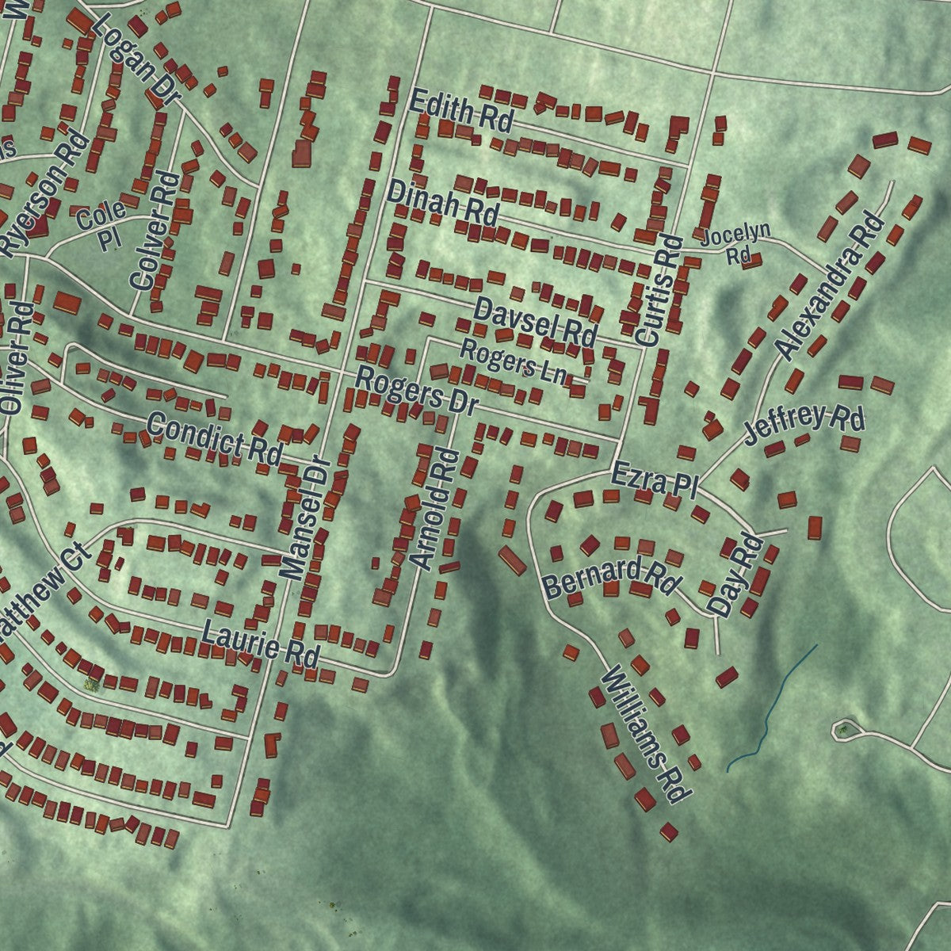Screen dimensions: 951x951
Task: Click the Condict Rd label
Action: coord(214,438)
